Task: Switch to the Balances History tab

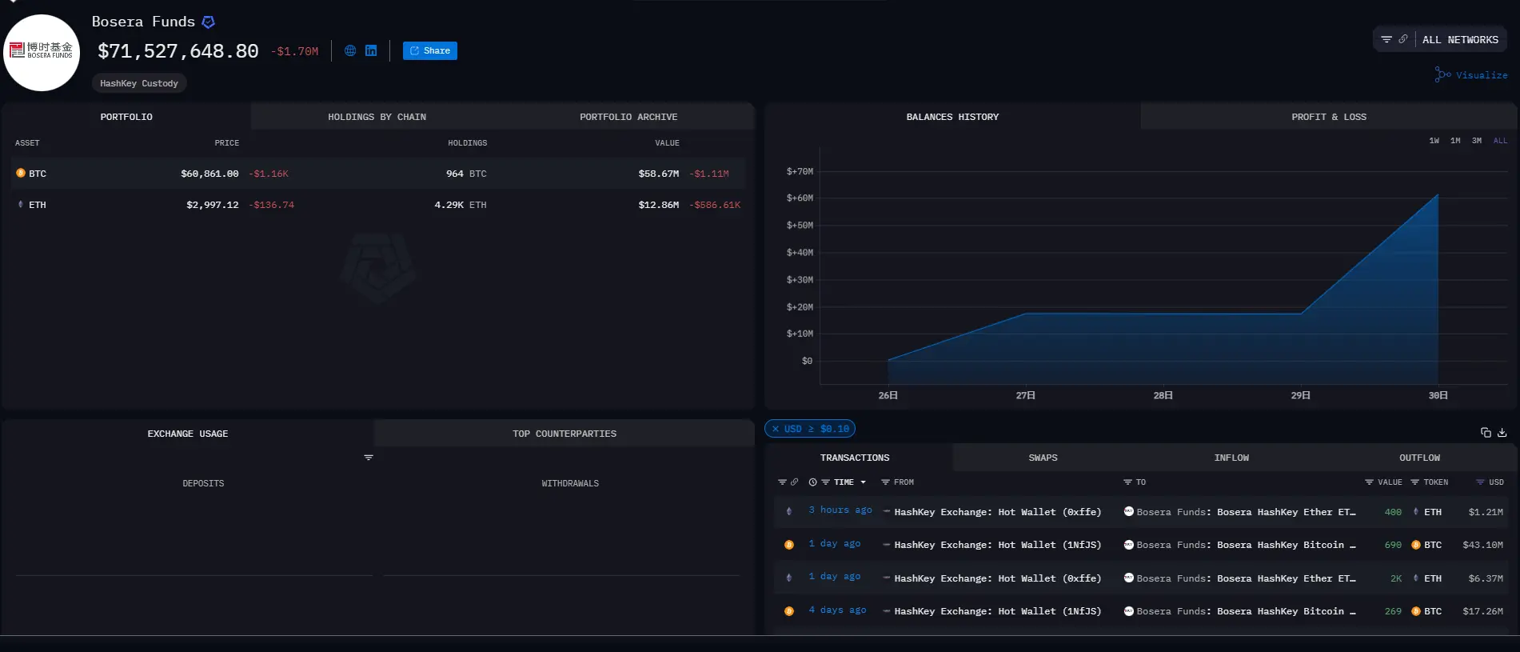Action: [952, 117]
